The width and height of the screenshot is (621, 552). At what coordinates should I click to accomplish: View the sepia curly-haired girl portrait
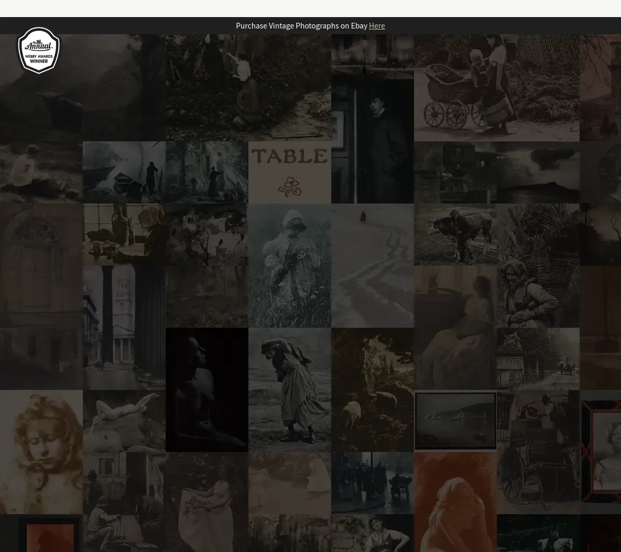pos(41,452)
